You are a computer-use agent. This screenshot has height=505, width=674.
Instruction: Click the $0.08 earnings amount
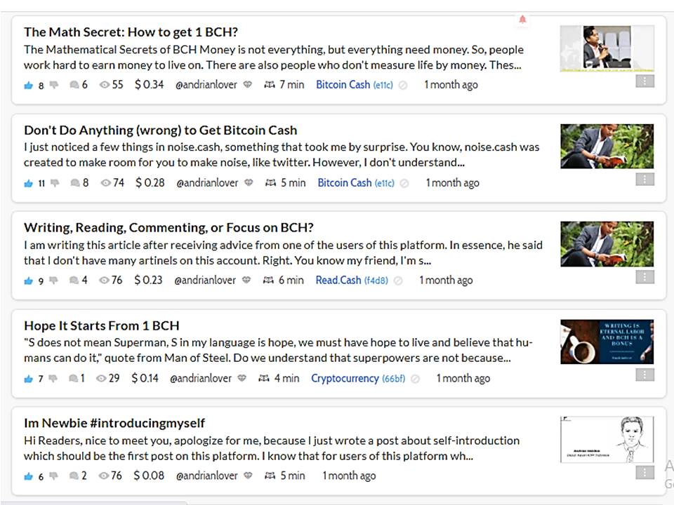[x=149, y=476]
